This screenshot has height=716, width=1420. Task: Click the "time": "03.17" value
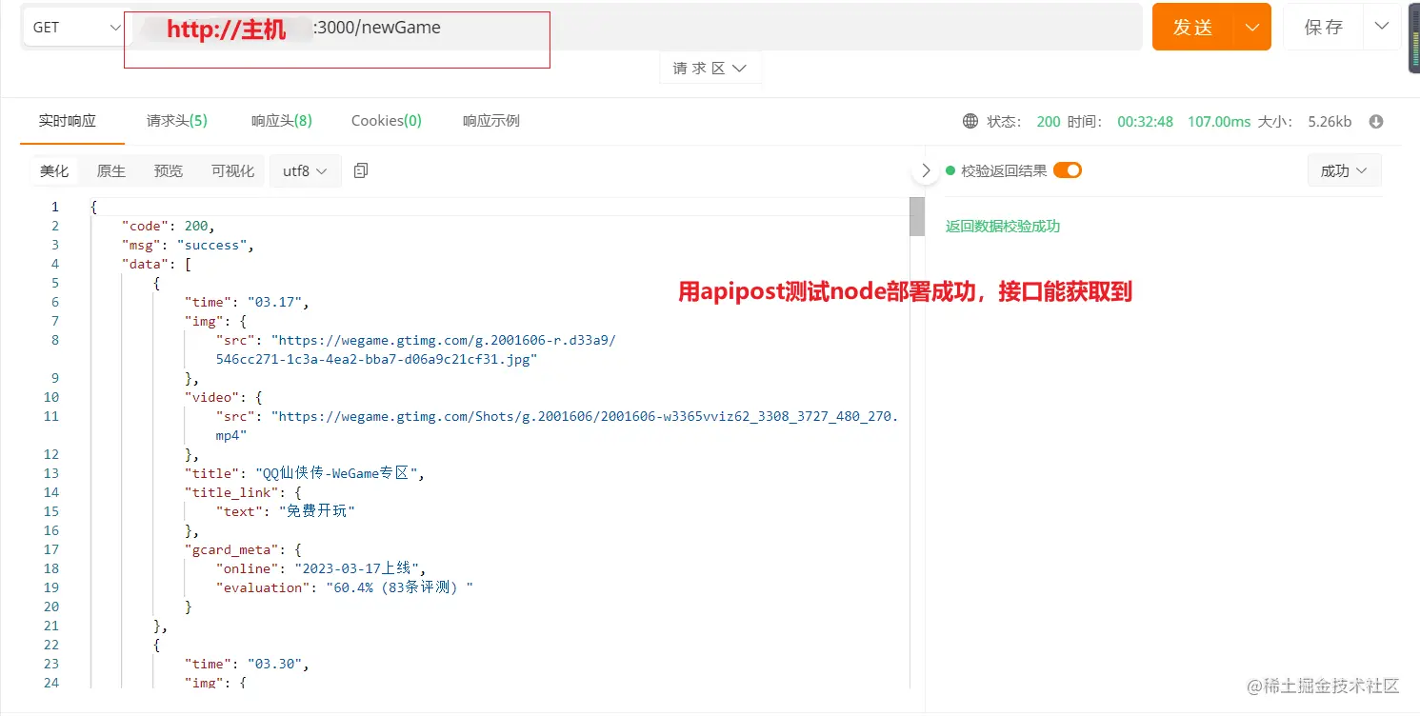tap(275, 302)
